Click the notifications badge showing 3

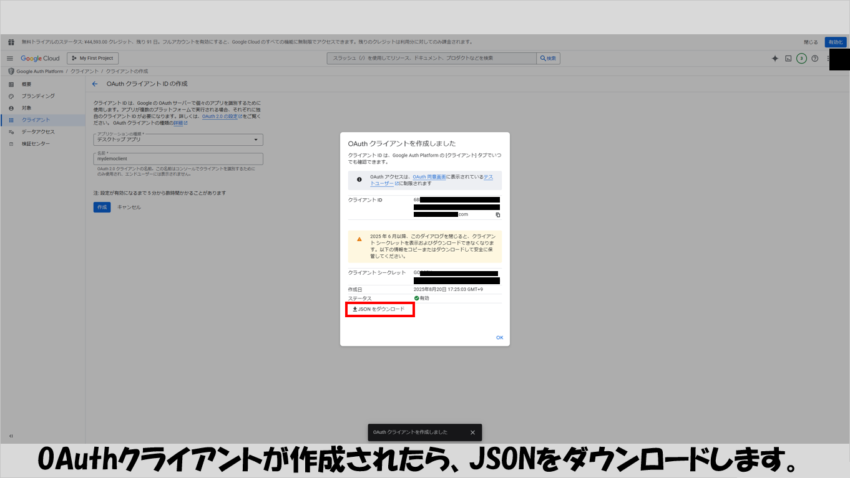pos(801,59)
